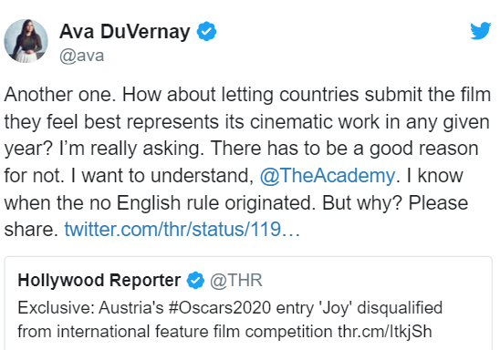Click the word 'disqualified' in quoted tweet
This screenshot has height=350, width=500.
pos(400,308)
